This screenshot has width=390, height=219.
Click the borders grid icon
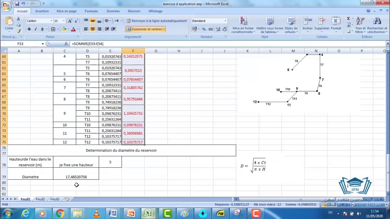[x=53, y=29]
